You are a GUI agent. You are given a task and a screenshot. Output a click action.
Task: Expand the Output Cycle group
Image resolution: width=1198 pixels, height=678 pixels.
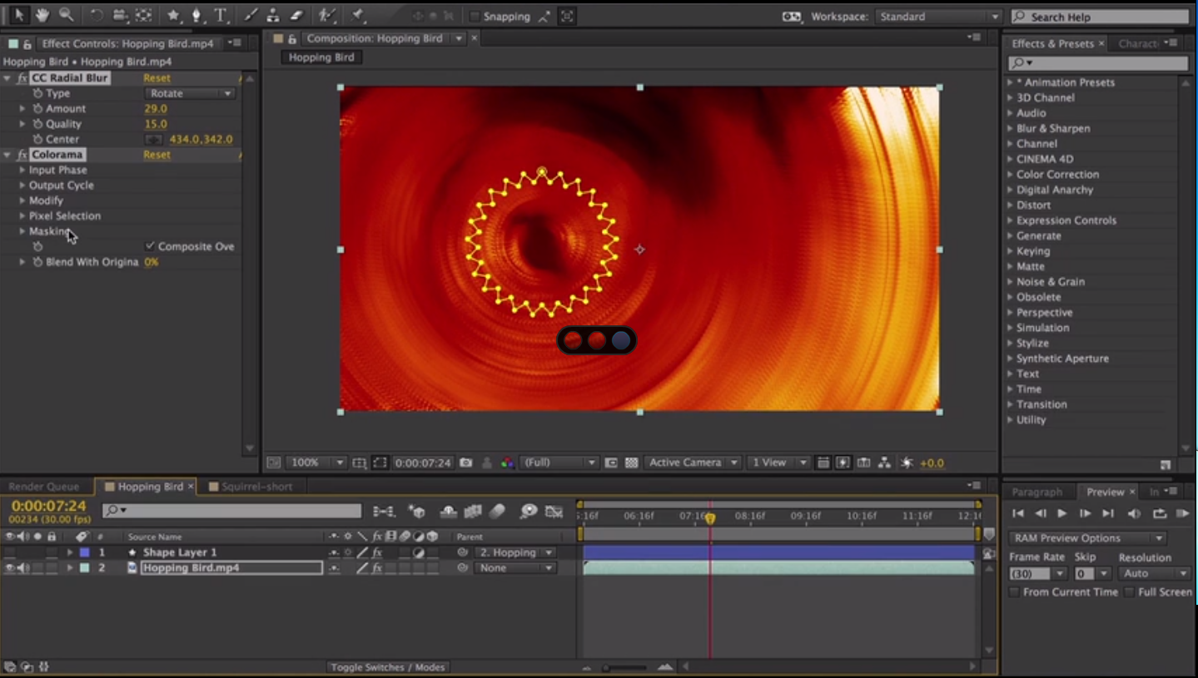pos(22,186)
